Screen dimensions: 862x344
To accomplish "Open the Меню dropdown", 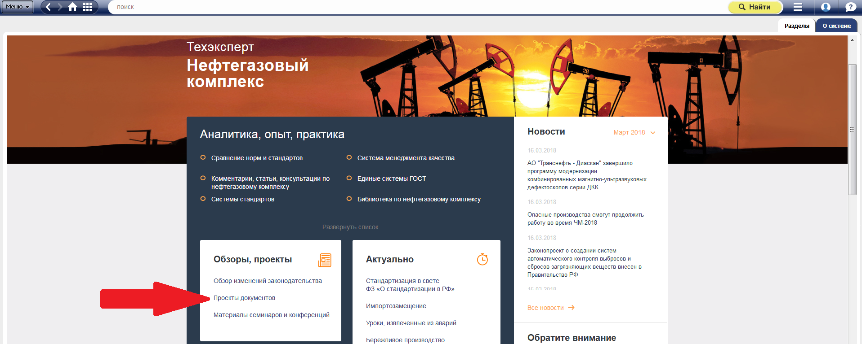I will coord(17,7).
